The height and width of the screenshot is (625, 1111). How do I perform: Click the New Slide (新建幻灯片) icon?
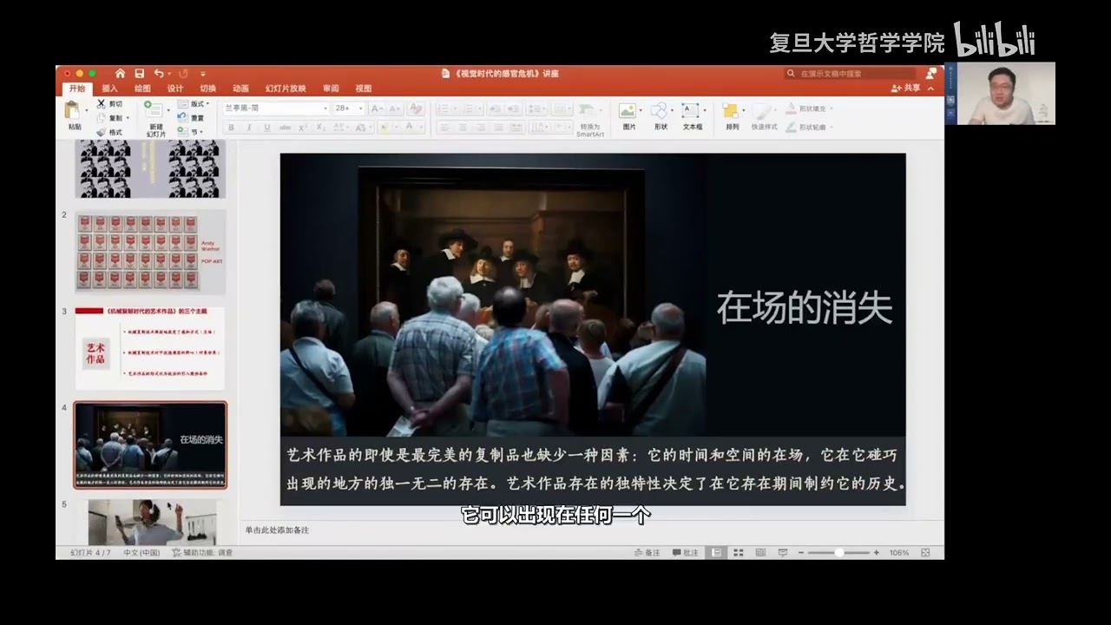point(152,109)
